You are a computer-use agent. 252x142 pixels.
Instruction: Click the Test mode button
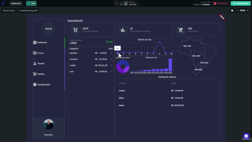pyautogui.click(x=31, y=4)
